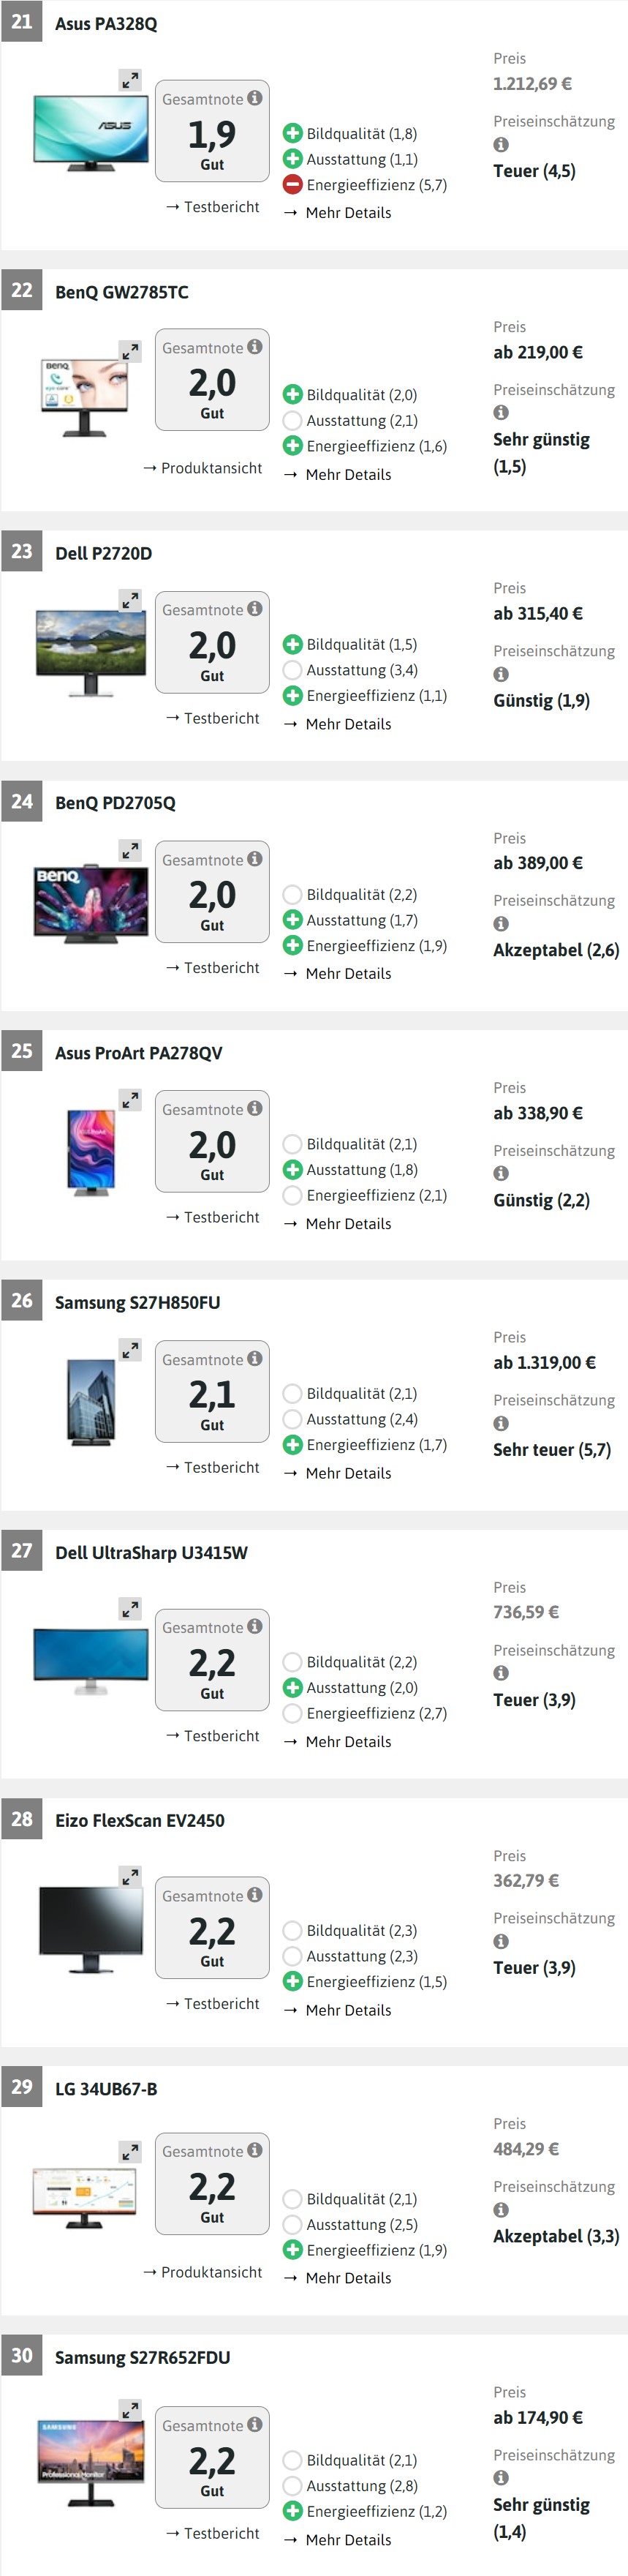The height and width of the screenshot is (2576, 628).
Task: Zoom the Samsung S27R652FDU product image
Action: tap(130, 2410)
